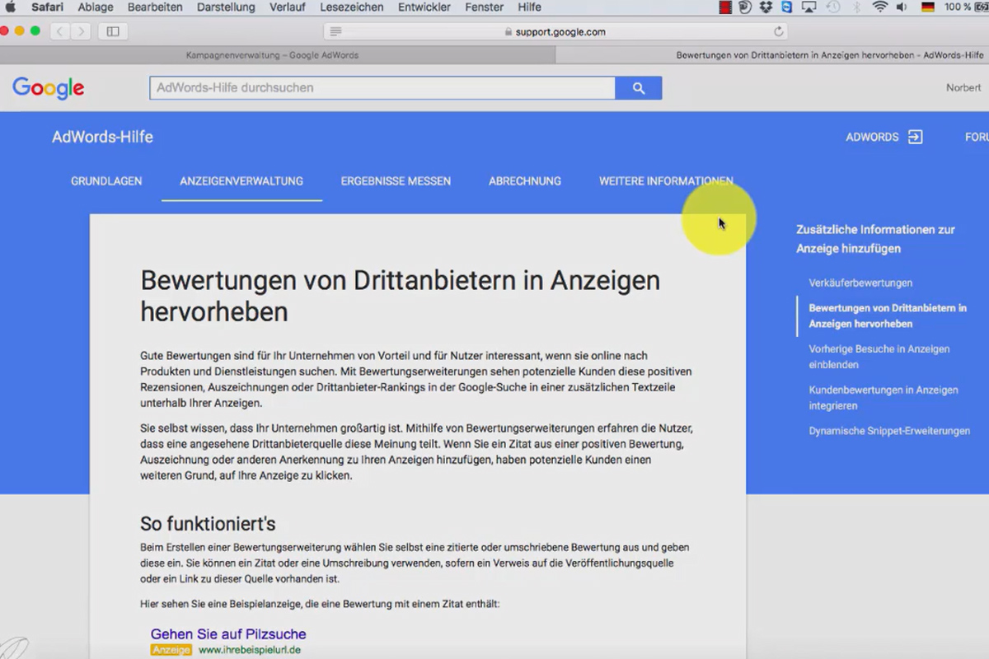Go back with the Safari back arrow
The width and height of the screenshot is (989, 659).
(60, 31)
